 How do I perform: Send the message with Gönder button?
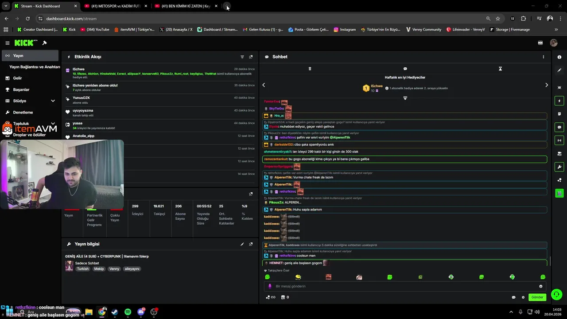click(537, 297)
